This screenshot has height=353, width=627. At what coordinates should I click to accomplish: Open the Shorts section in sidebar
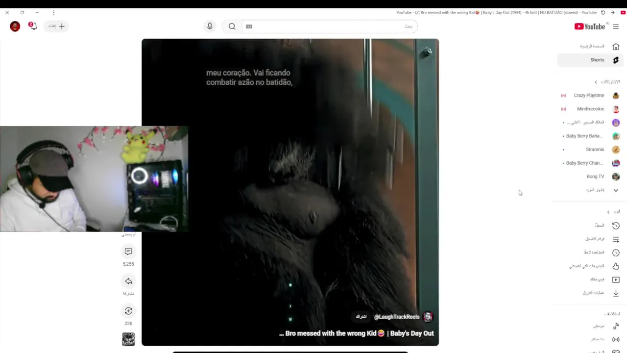[x=590, y=60]
